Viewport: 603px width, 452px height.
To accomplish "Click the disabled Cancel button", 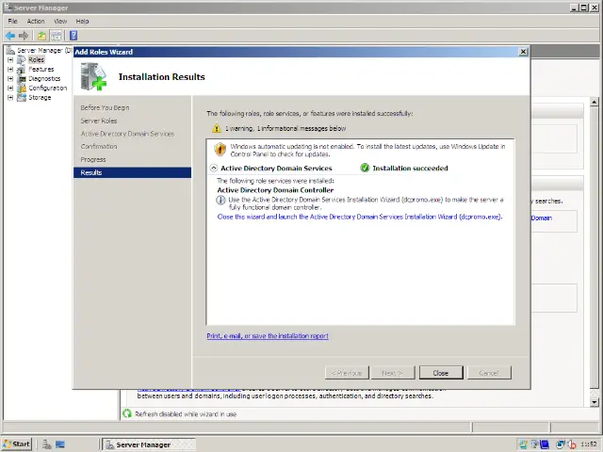I will (x=489, y=373).
